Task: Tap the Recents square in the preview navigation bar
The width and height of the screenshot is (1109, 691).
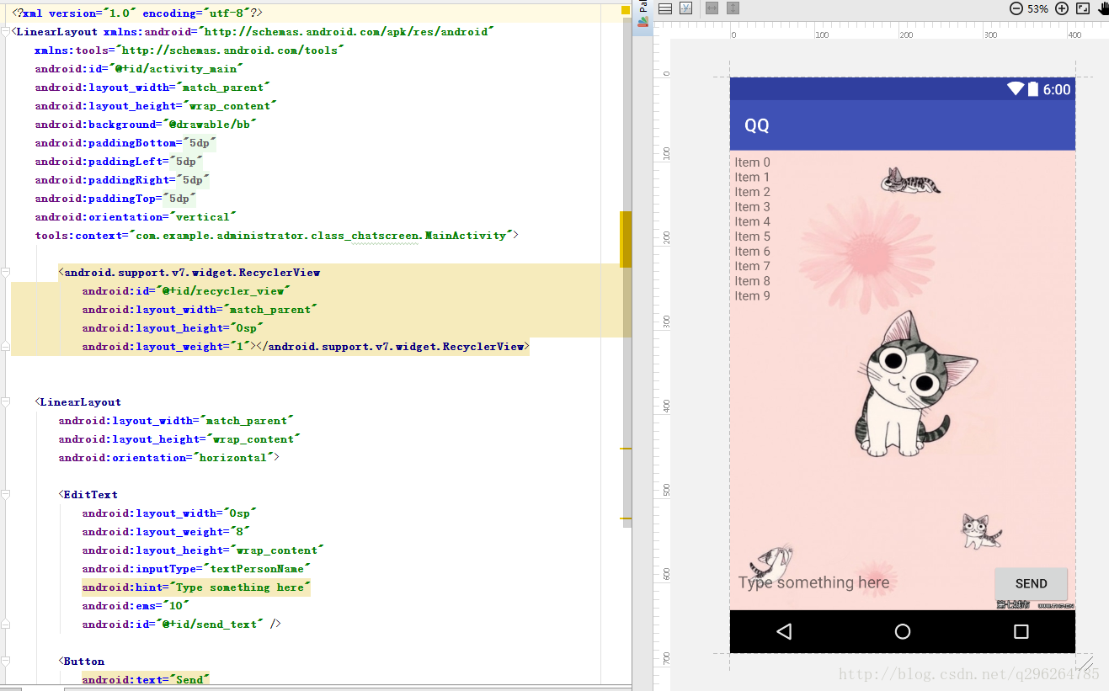Action: 1021,631
